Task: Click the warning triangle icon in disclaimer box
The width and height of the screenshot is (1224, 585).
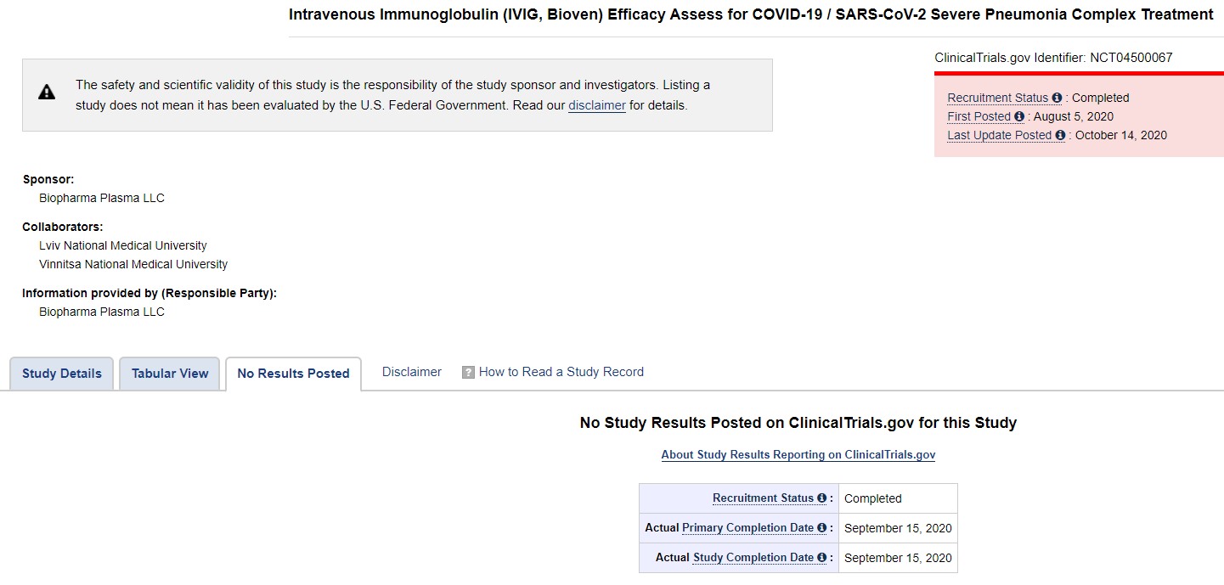Action: 47,92
